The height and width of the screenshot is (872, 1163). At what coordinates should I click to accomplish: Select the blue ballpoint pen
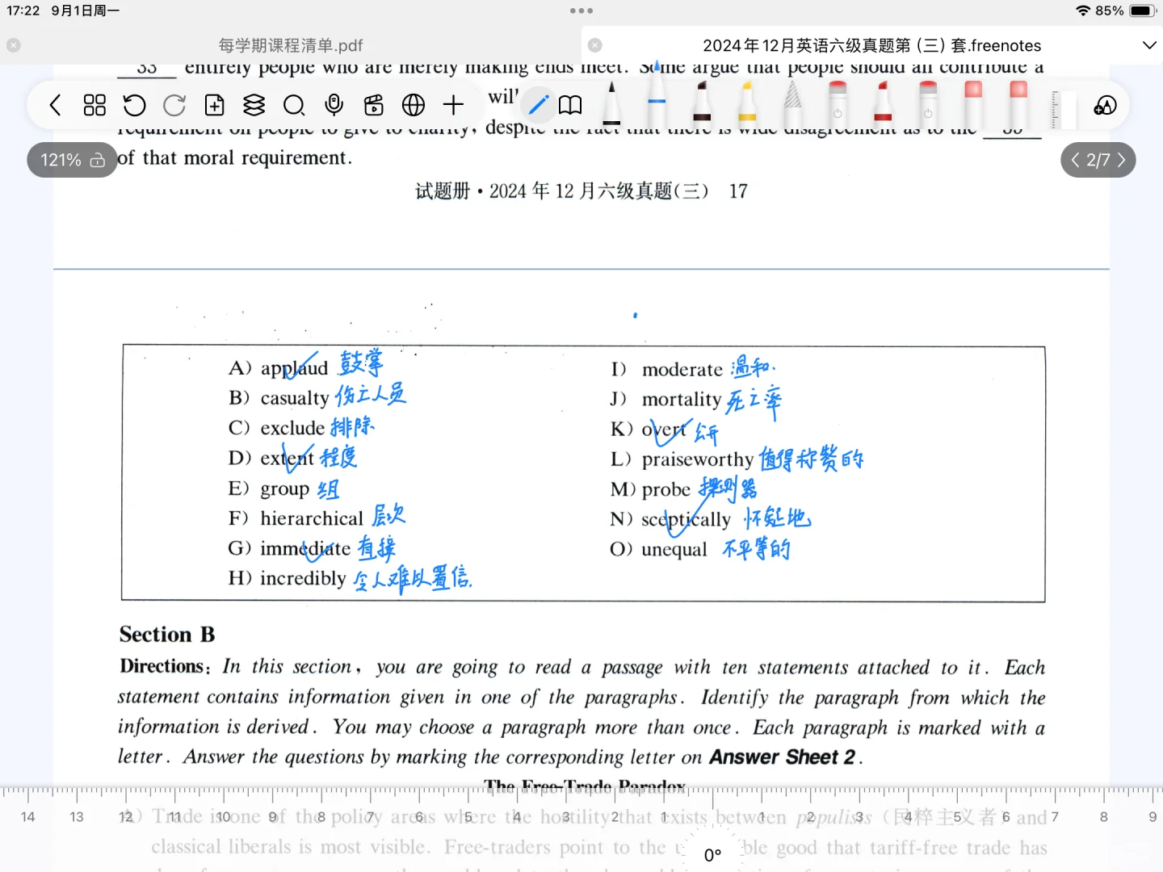coord(657,95)
